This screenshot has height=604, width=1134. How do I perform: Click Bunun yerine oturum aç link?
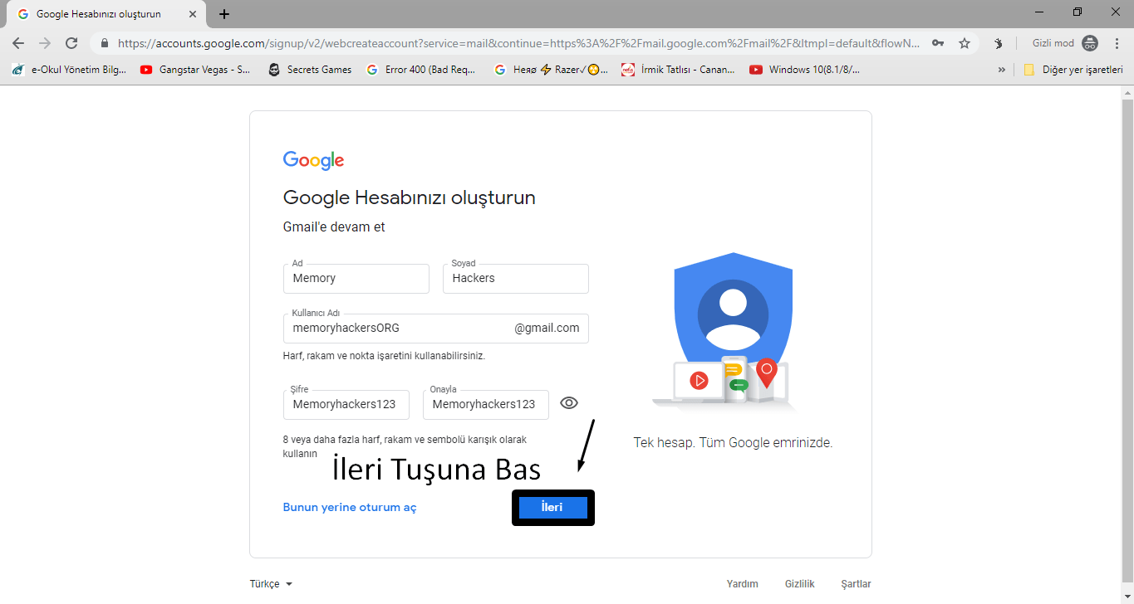[x=350, y=507]
